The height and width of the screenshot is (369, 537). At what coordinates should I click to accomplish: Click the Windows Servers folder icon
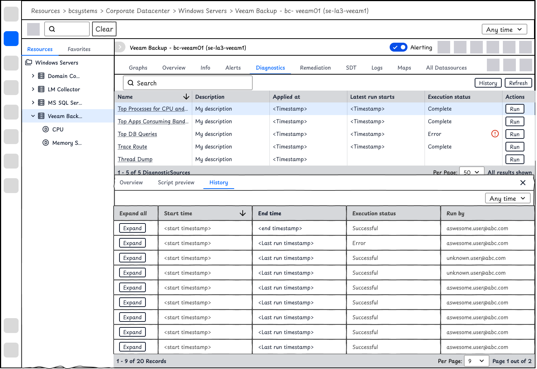(x=29, y=62)
